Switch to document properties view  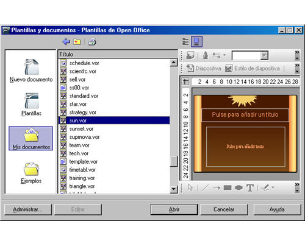(185, 41)
